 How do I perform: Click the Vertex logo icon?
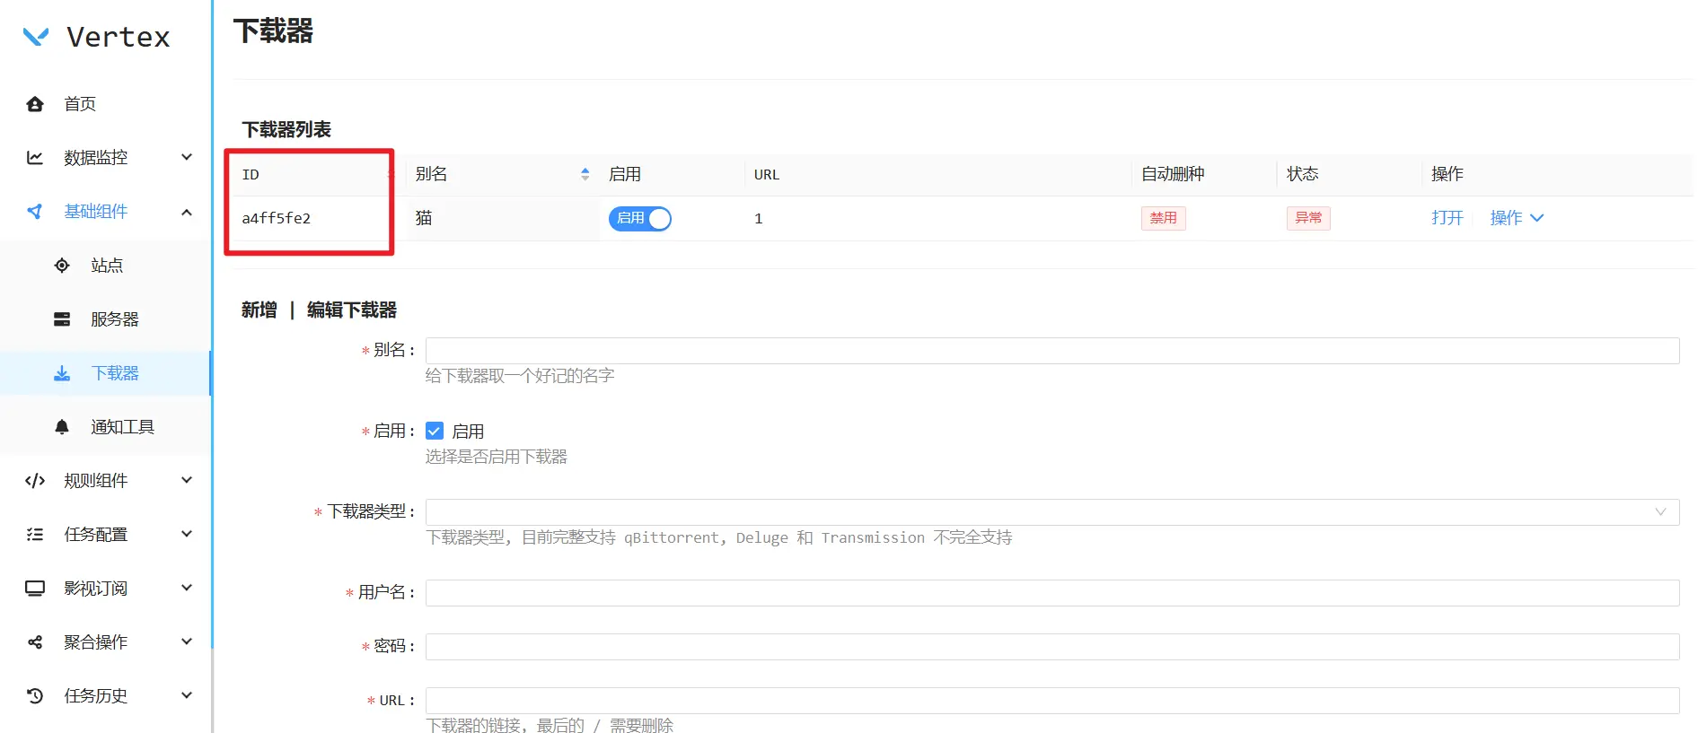click(x=36, y=37)
